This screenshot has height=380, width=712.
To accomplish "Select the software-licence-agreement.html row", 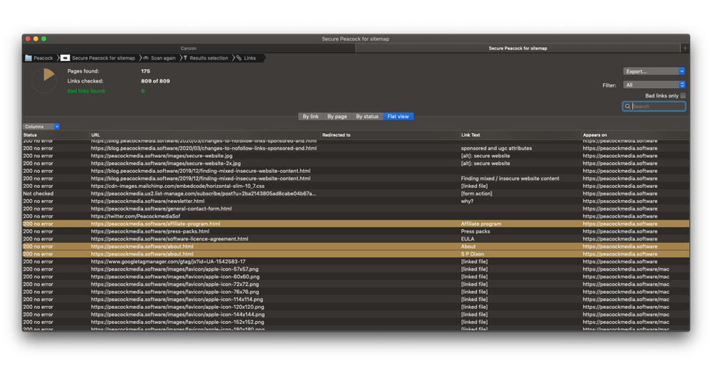I will coord(356,239).
